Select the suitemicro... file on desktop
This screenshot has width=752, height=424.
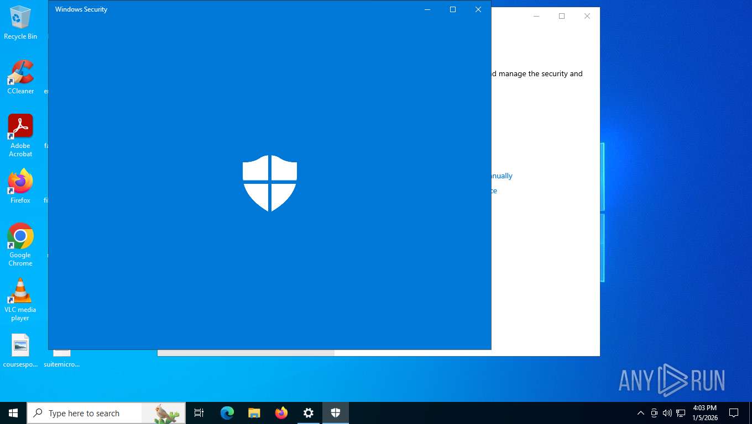pyautogui.click(x=62, y=359)
